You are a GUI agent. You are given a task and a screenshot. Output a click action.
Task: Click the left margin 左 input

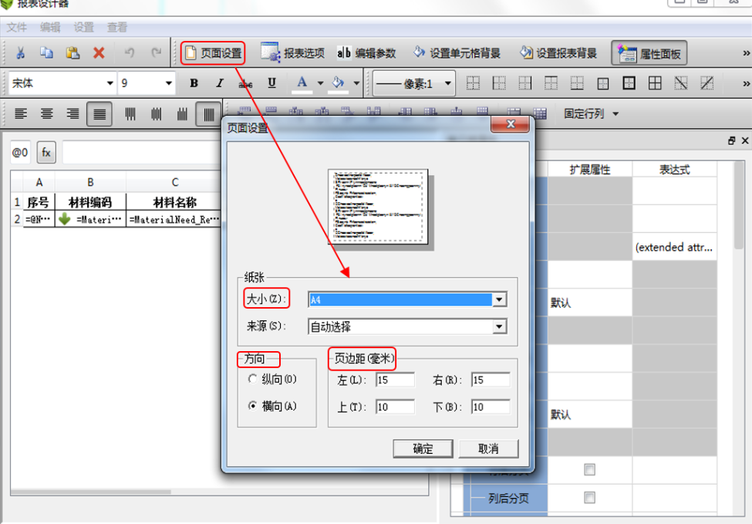click(x=395, y=380)
